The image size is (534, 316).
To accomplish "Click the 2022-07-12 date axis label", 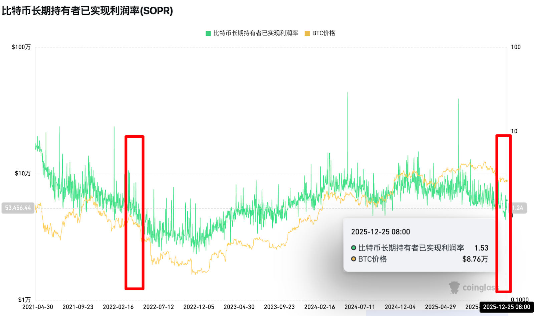I will 159,307.
